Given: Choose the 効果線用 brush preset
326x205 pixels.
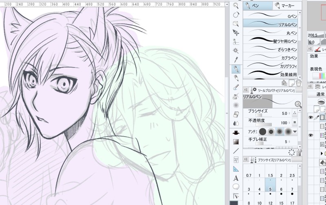Looking at the screenshot, I should coord(270,73).
